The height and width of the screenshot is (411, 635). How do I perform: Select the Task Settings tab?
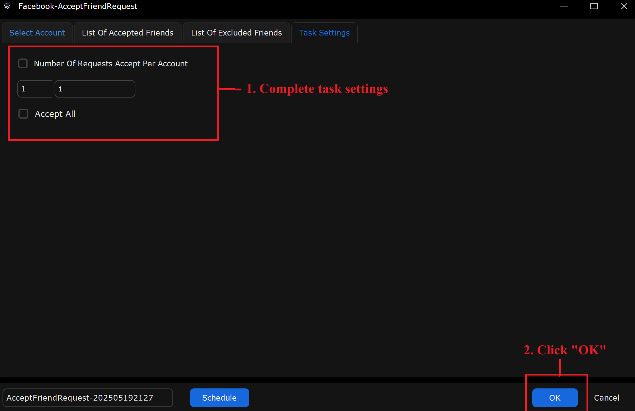(324, 33)
